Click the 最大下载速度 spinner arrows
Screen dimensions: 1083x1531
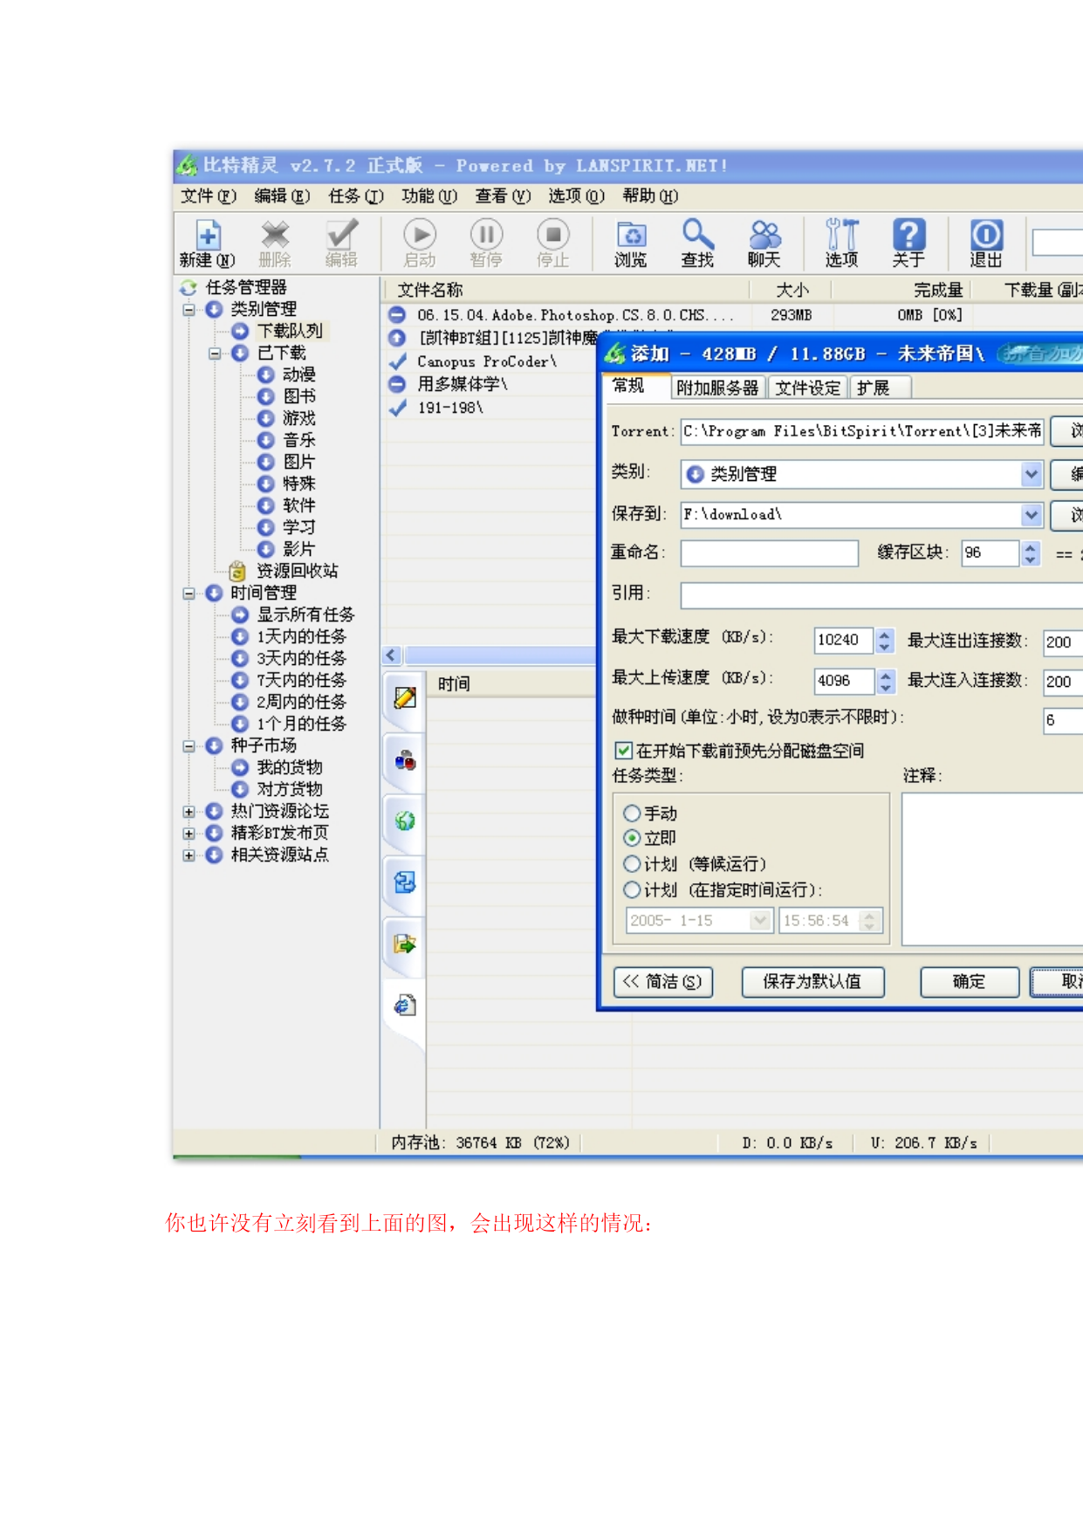[x=885, y=641]
